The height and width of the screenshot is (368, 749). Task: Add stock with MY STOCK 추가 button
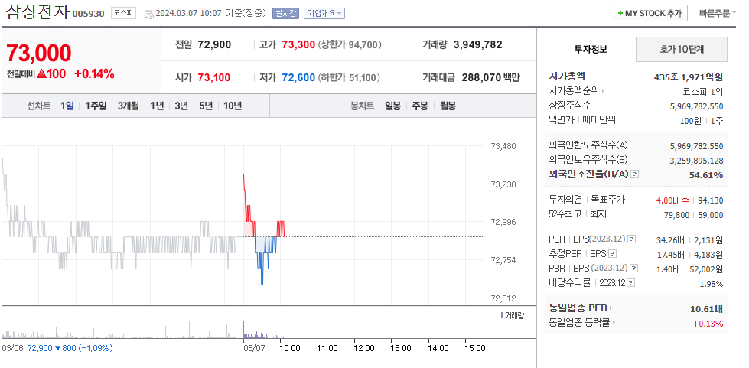[649, 13]
